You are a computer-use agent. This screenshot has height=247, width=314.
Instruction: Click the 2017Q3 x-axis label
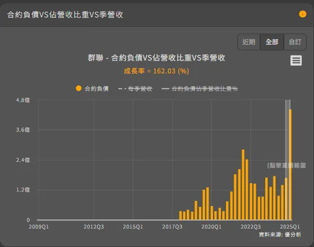(172, 227)
